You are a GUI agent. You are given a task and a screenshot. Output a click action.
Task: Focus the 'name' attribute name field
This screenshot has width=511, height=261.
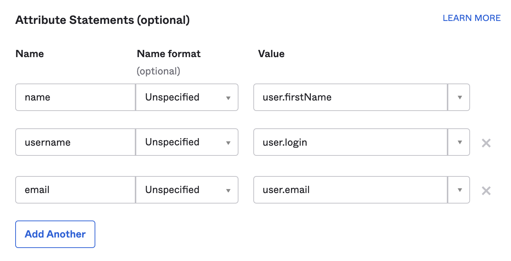coord(75,97)
